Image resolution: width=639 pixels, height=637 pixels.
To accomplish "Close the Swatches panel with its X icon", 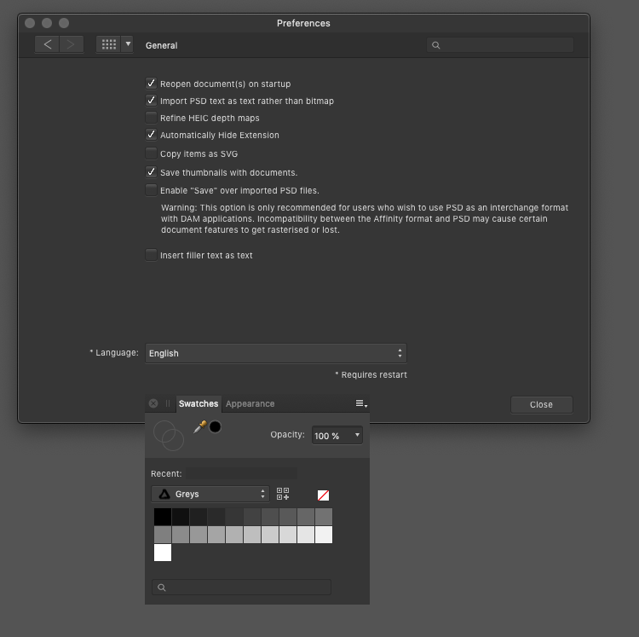I will coord(153,403).
